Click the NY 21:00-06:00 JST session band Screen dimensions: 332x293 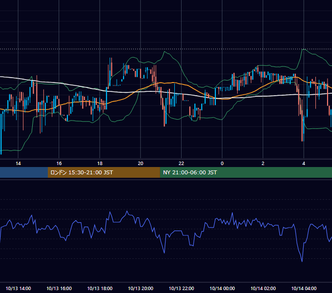tap(246, 172)
